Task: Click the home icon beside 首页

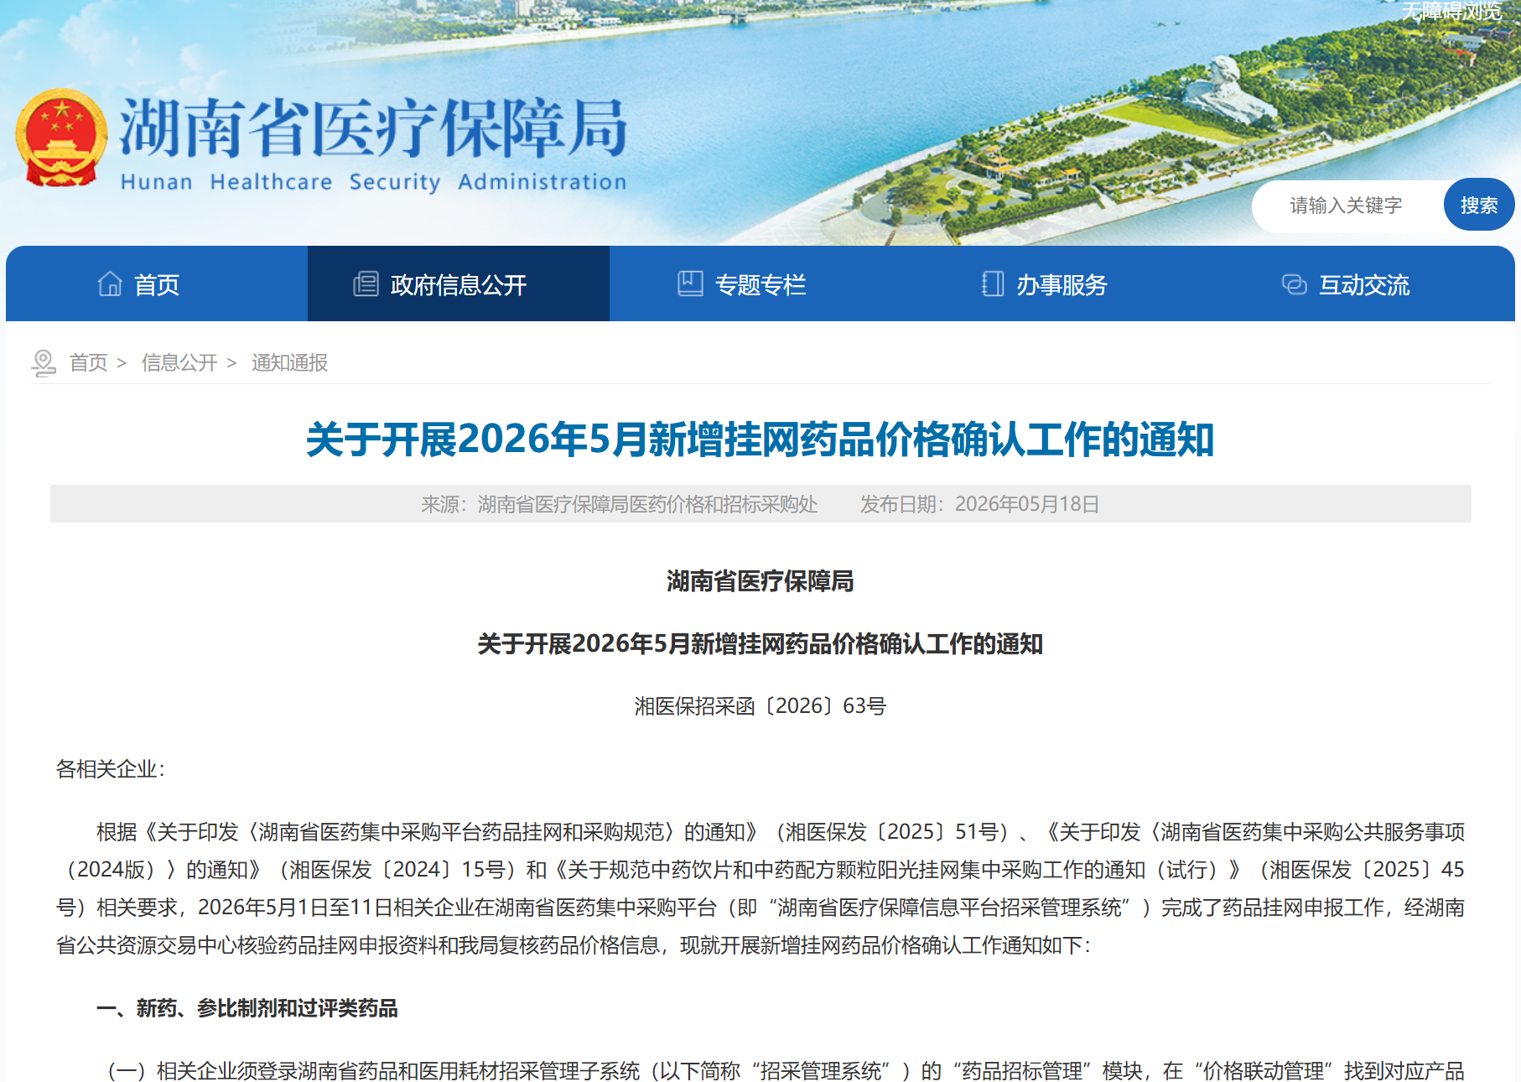Action: click(110, 284)
